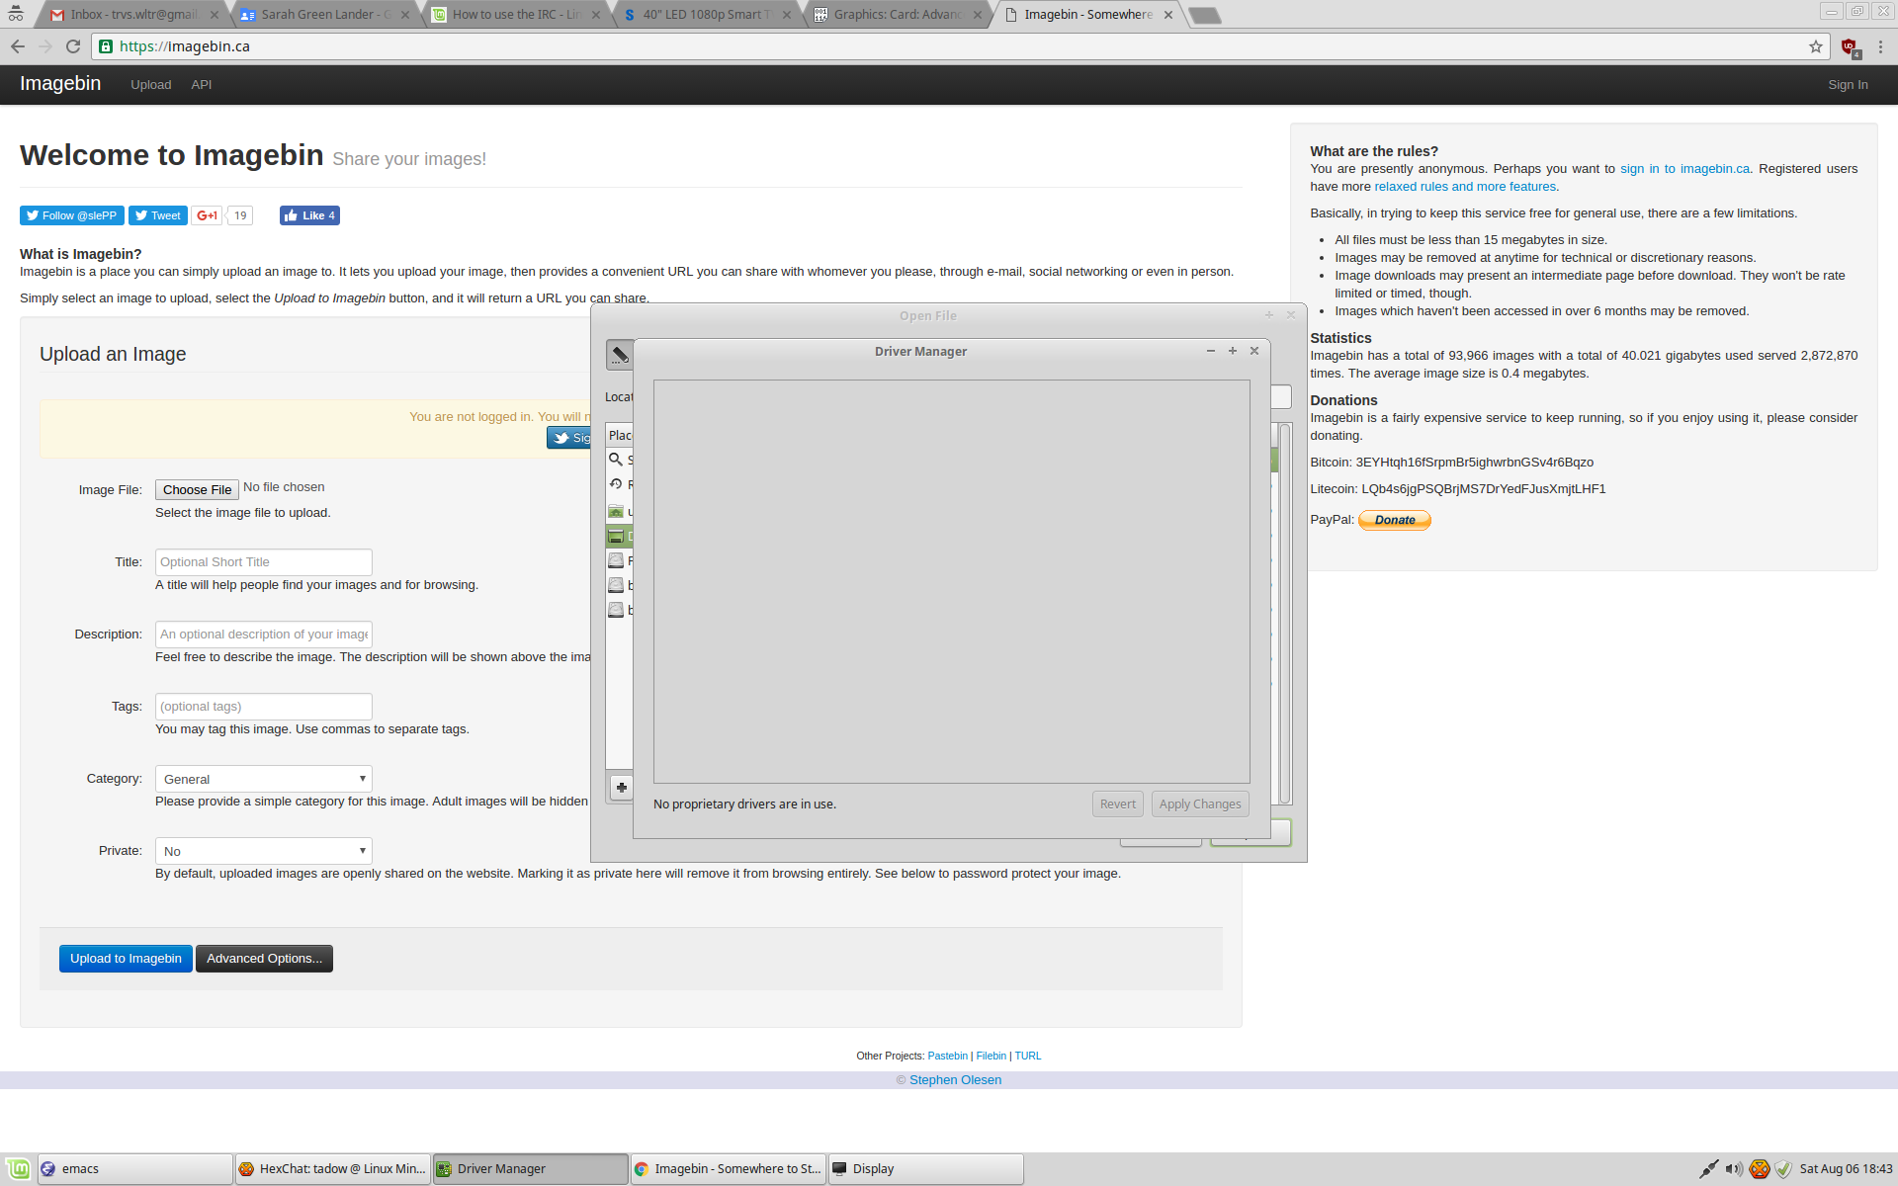The image size is (1898, 1186).
Task: Bookmark this page with the star icon
Action: pos(1816,46)
